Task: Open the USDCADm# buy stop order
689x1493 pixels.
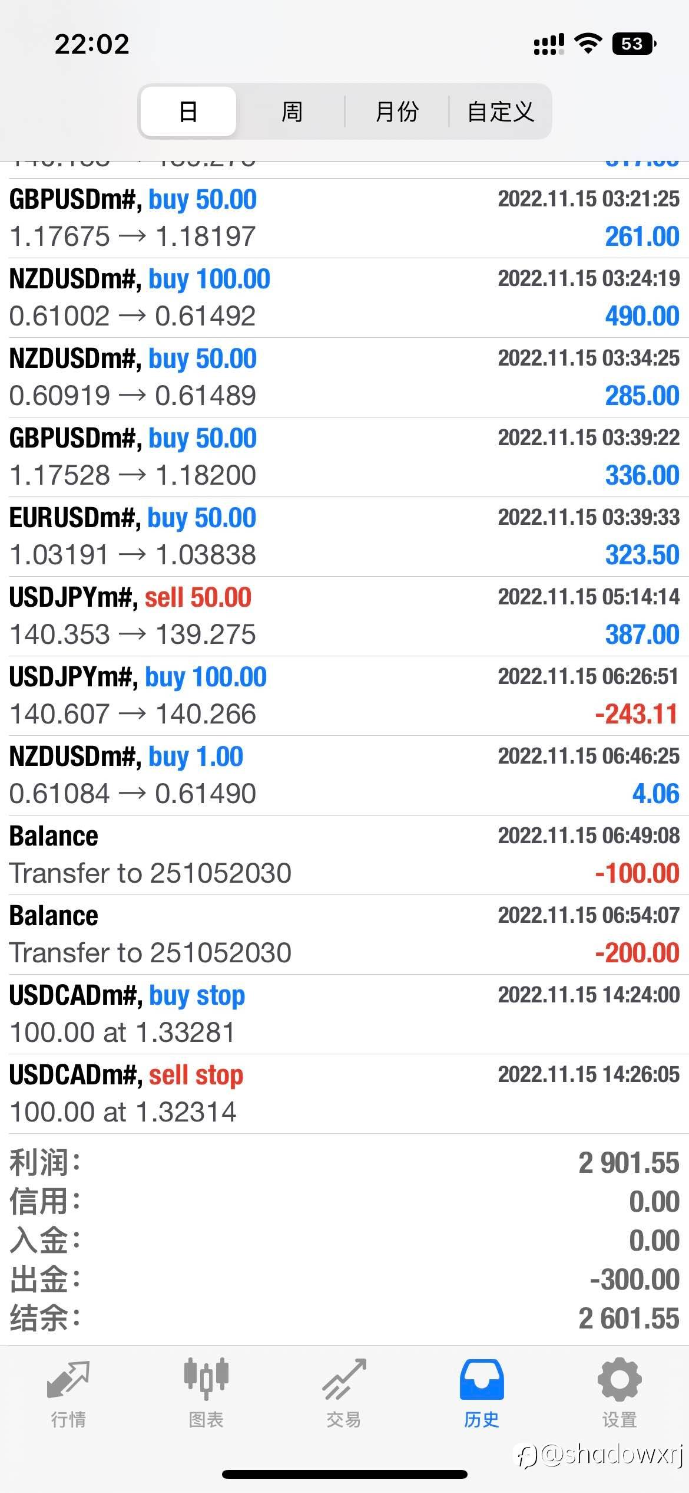Action: click(x=344, y=1014)
